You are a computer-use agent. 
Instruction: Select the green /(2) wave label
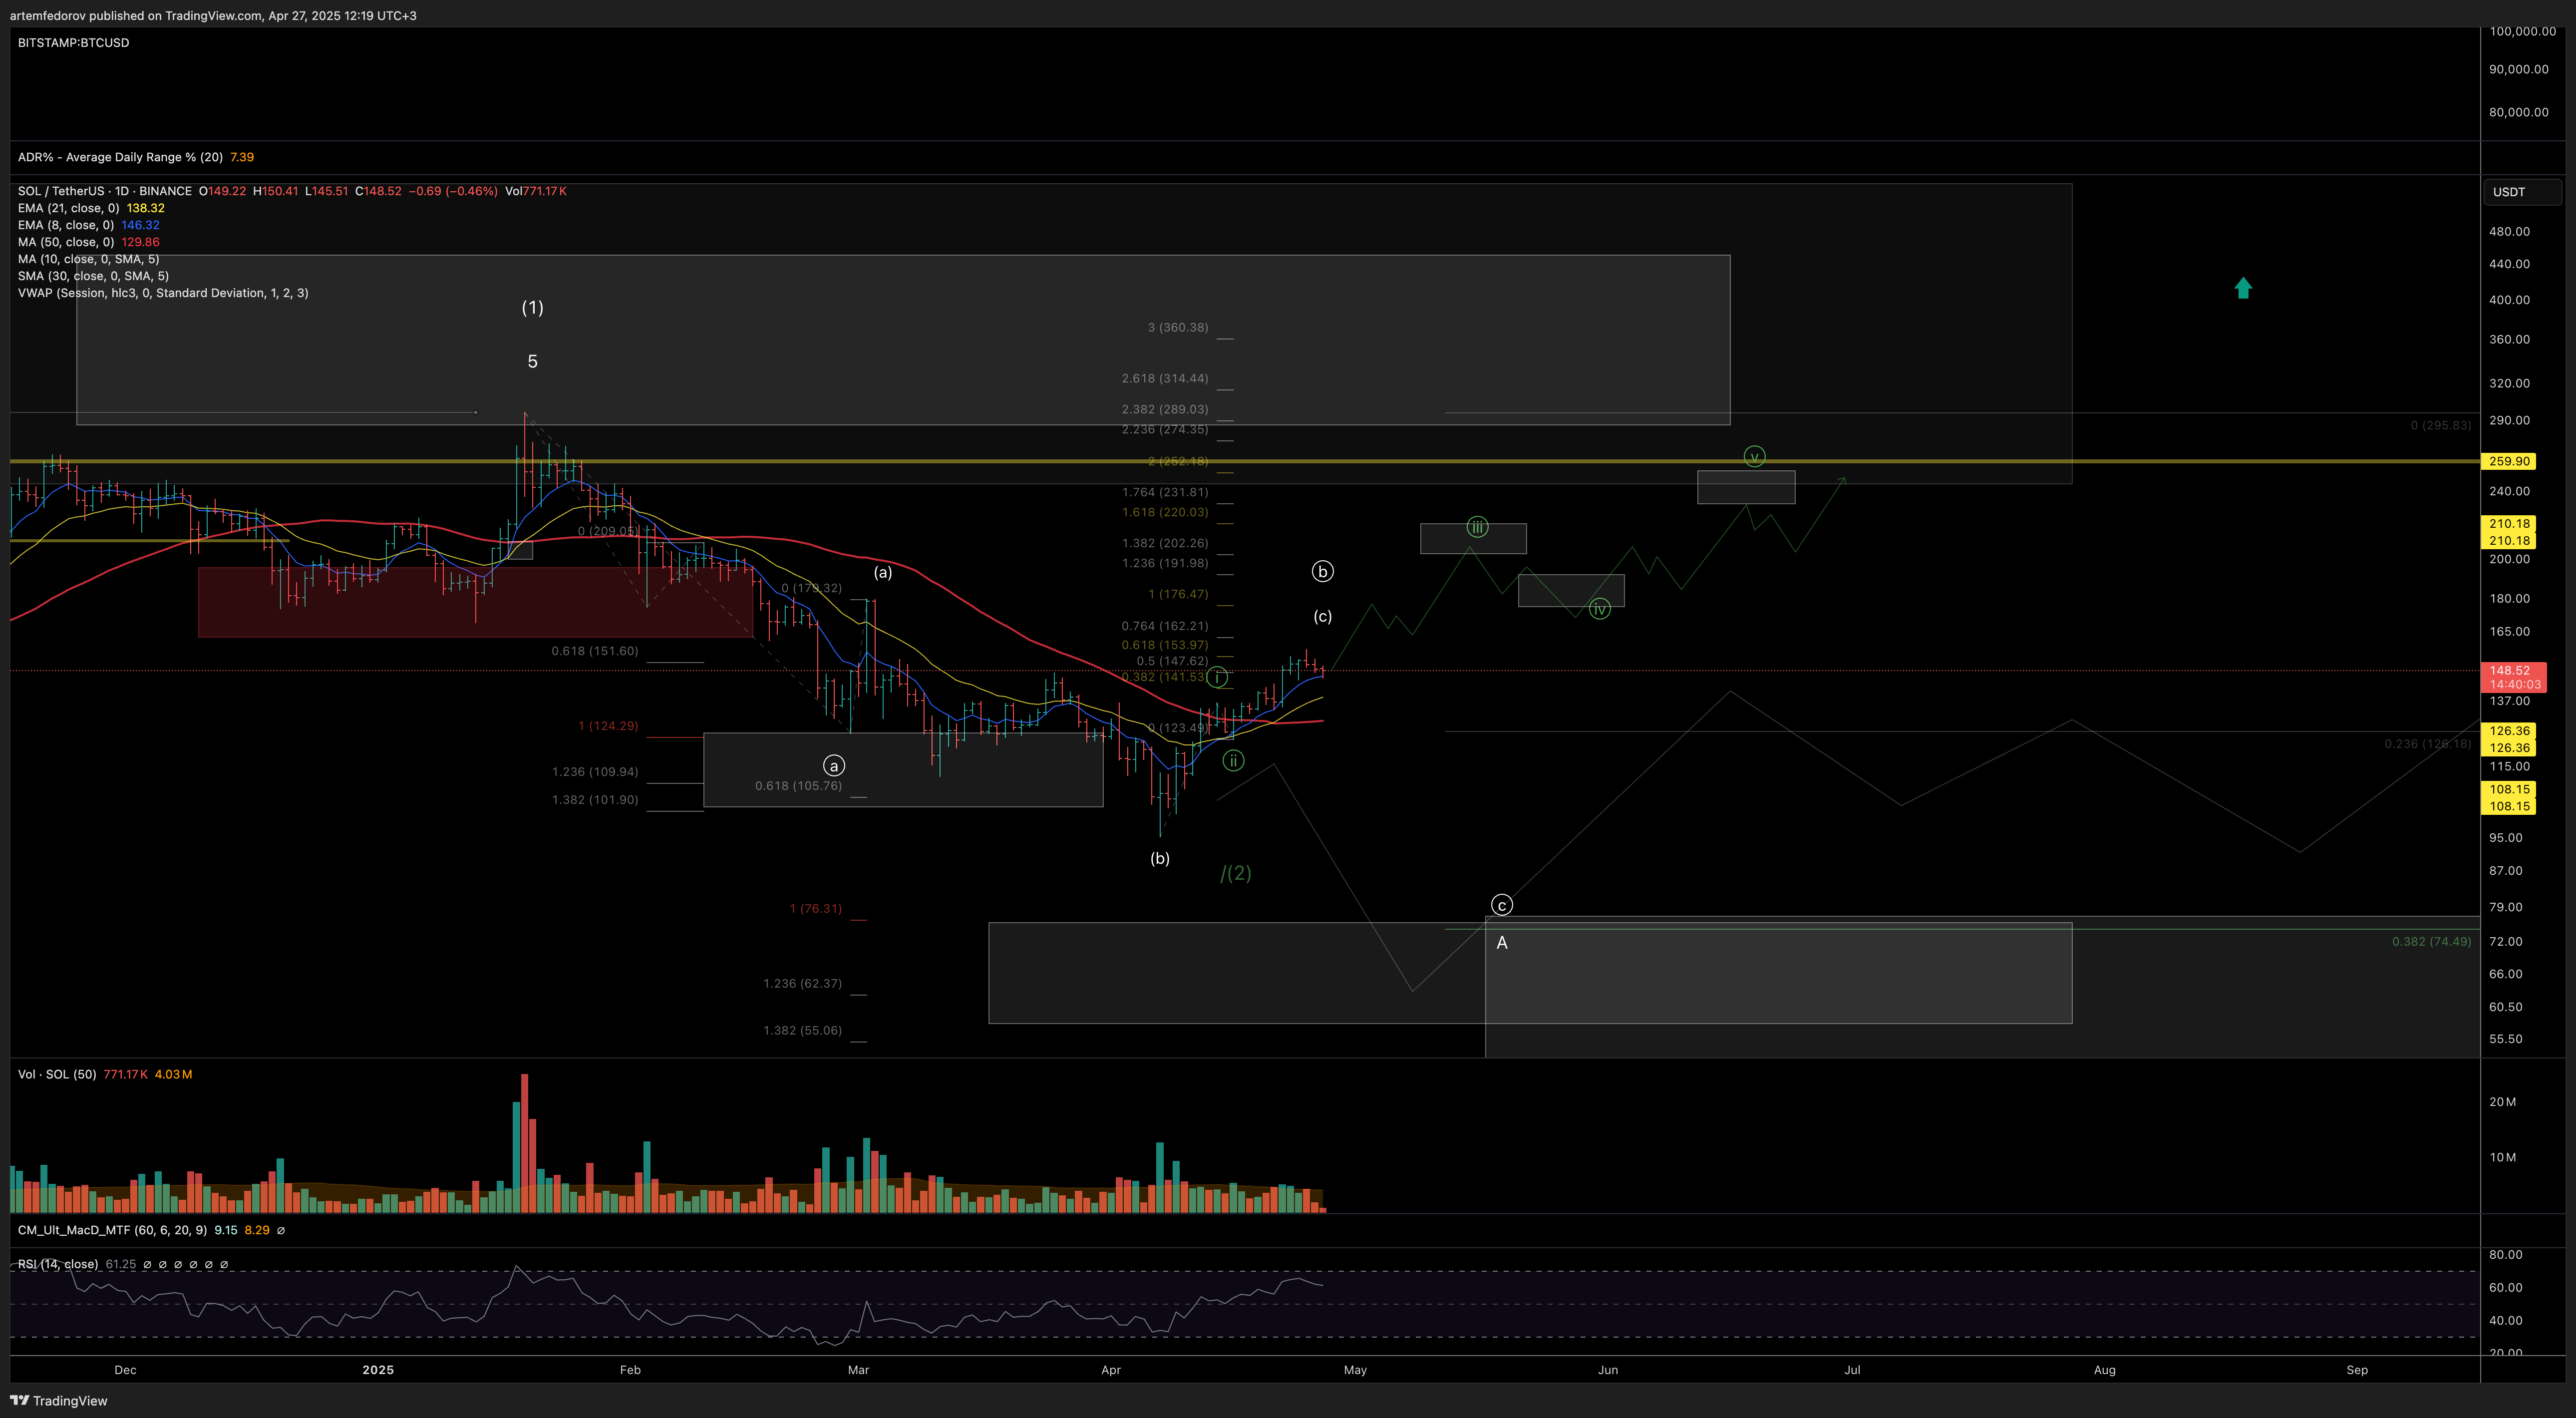[1236, 873]
